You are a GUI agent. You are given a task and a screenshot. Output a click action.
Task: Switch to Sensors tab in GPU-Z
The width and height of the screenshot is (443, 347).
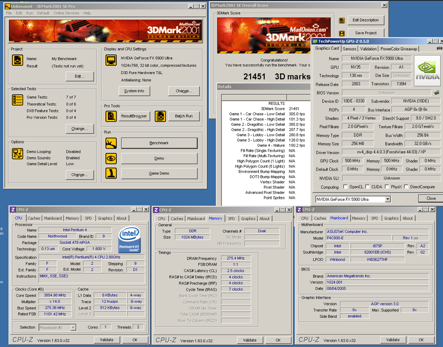pos(350,49)
